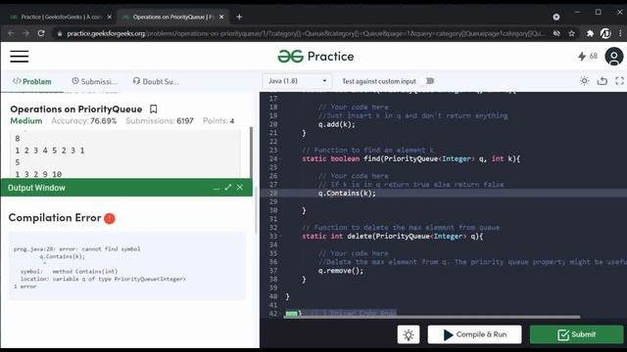Click the red compilation error badge
627x352 pixels.
pyautogui.click(x=110, y=218)
